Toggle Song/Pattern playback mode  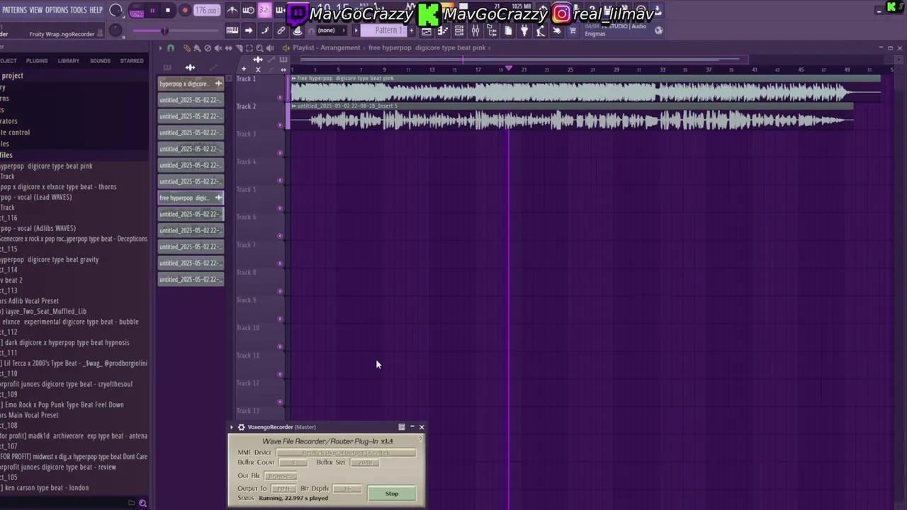coord(136,12)
